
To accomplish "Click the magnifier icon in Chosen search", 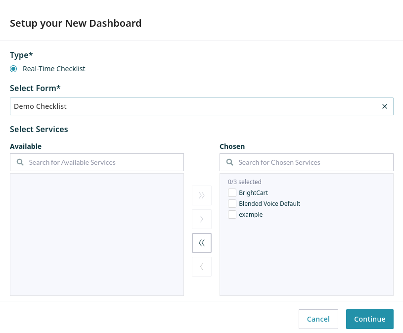I will click(230, 162).
